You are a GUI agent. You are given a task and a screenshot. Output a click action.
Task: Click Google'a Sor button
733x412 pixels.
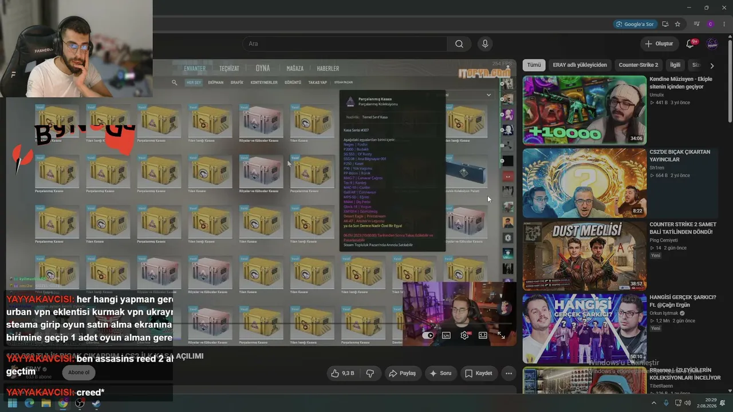(x=635, y=24)
